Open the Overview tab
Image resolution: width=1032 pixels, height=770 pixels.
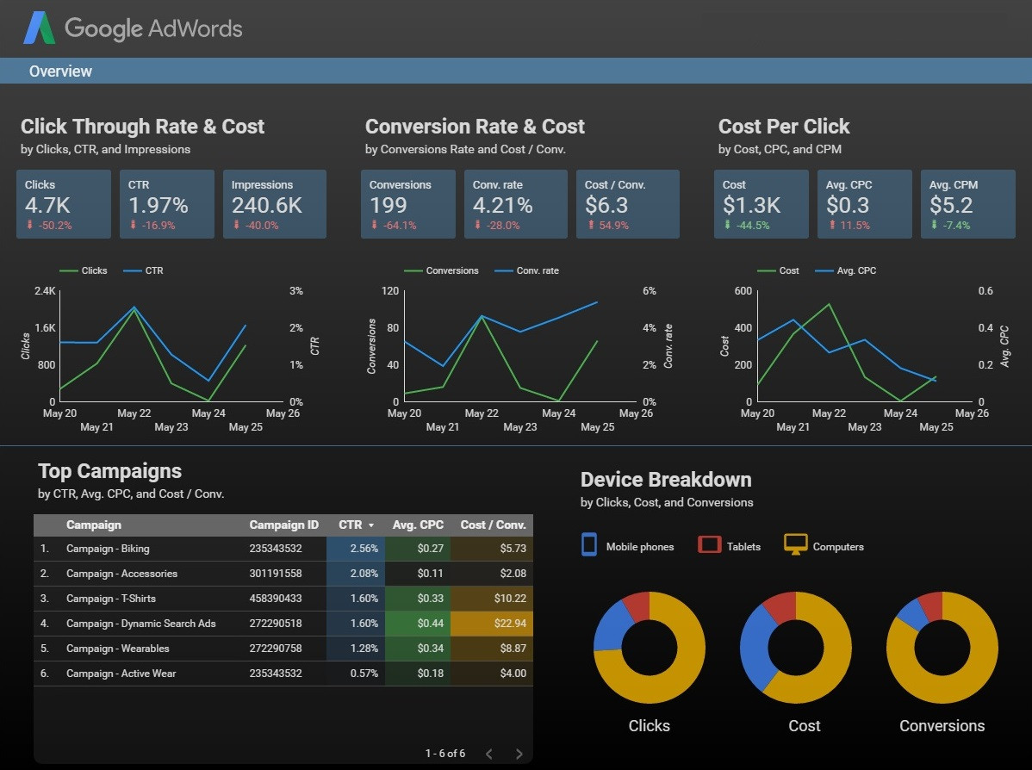click(x=60, y=71)
